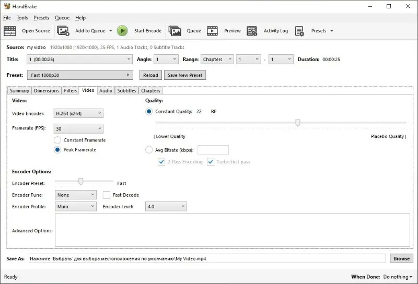This screenshot has height=284, width=418.
Task: Click the green Start Encode play icon
Action: coord(122,31)
